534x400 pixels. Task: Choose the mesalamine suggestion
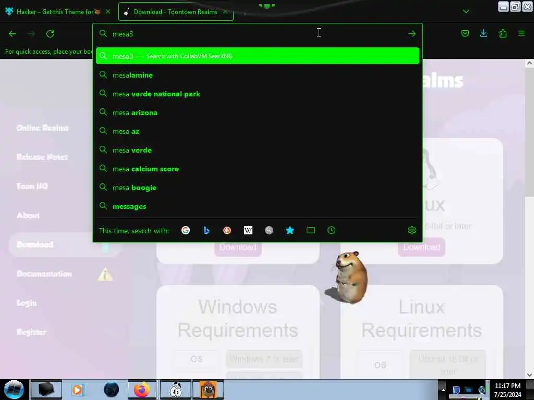(x=258, y=75)
